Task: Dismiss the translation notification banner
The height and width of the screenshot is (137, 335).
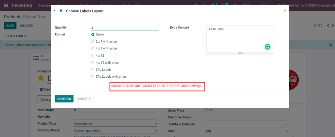Action: pyautogui.click(x=330, y=45)
